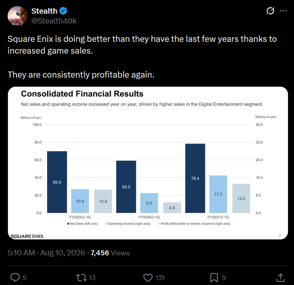Screen dimensions: 294x285
Task: Open the share upload arrow icon
Action: [x=280, y=278]
